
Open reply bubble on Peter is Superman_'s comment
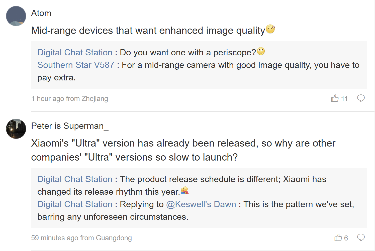coord(361,237)
